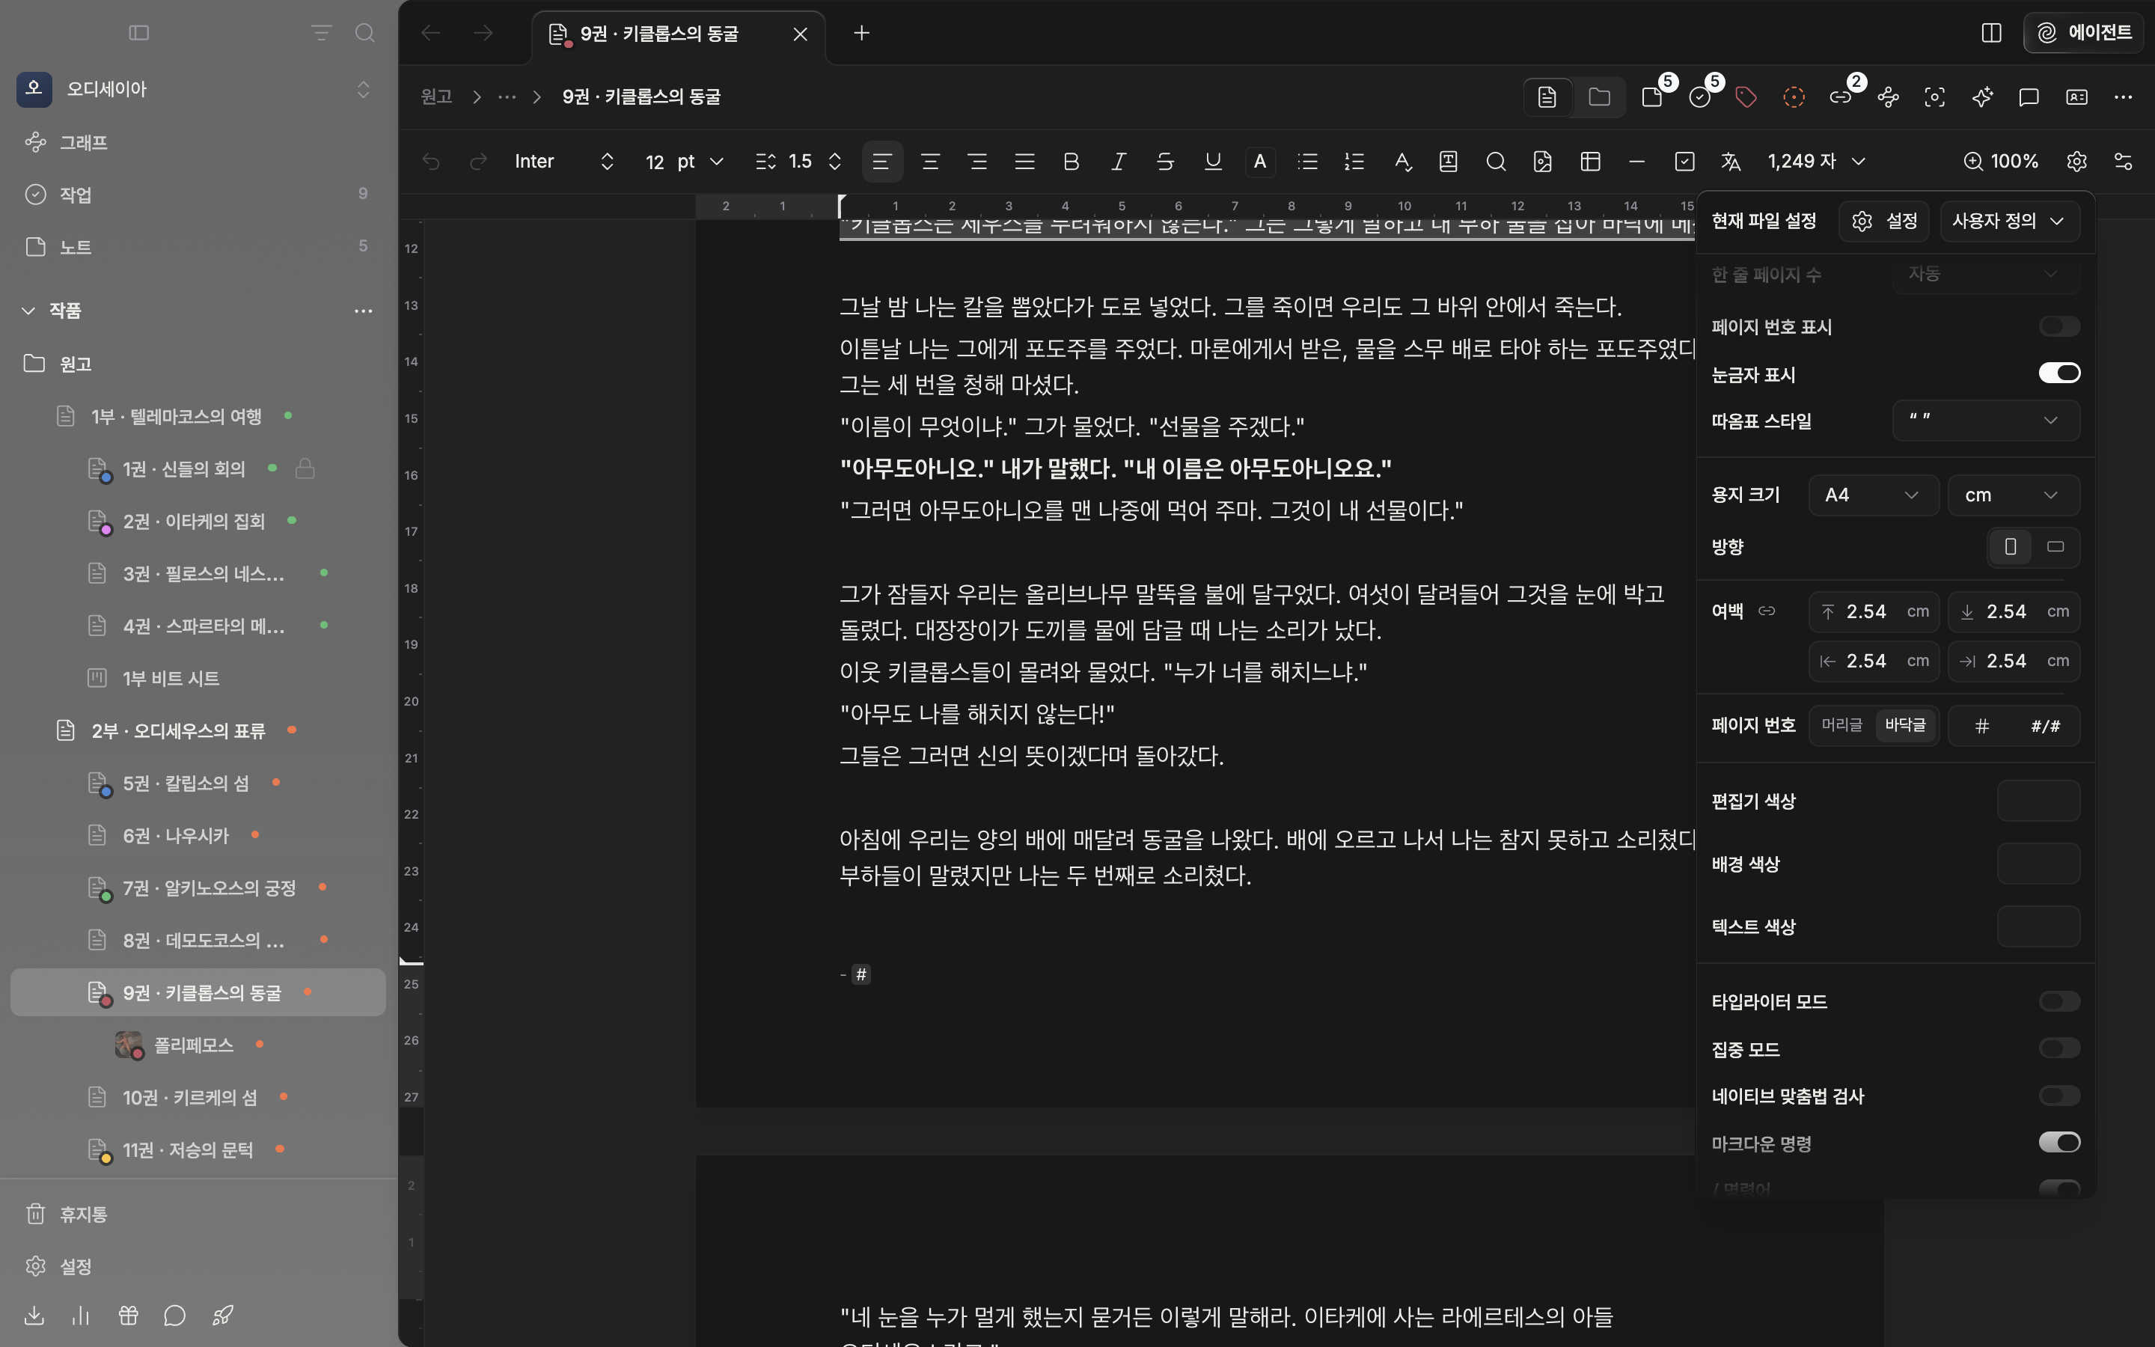
Task: Insert a table
Action: pyautogui.click(x=1590, y=161)
